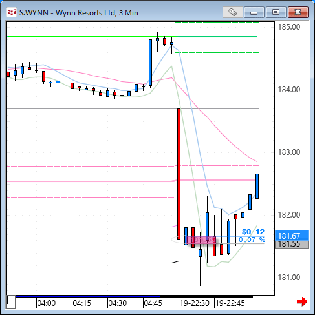Select the highlighted 181.67 price label
Viewport: 315px width, 315px height.
(x=292, y=236)
